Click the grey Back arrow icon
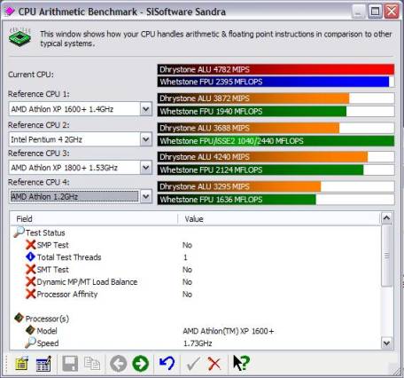This screenshot has height=378, width=404. (x=119, y=364)
